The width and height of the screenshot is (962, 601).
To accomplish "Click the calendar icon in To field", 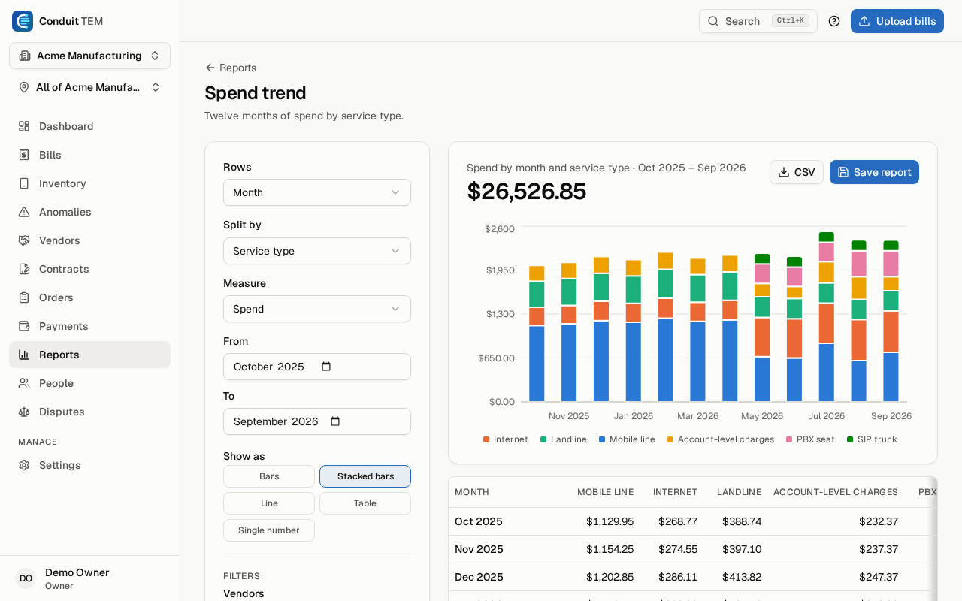I will click(x=335, y=421).
